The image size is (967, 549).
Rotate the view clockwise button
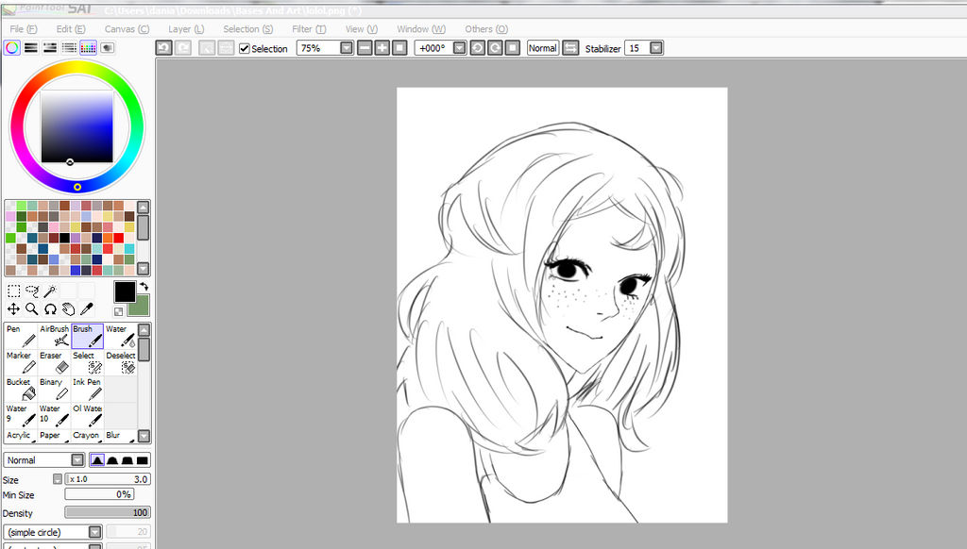pos(495,47)
